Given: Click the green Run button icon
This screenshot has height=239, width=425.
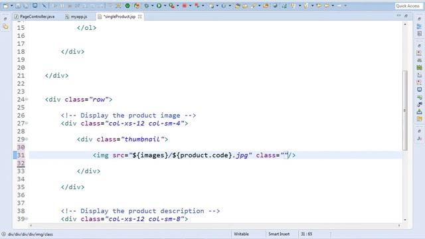Looking at the screenshot, I should [x=159, y=6].
